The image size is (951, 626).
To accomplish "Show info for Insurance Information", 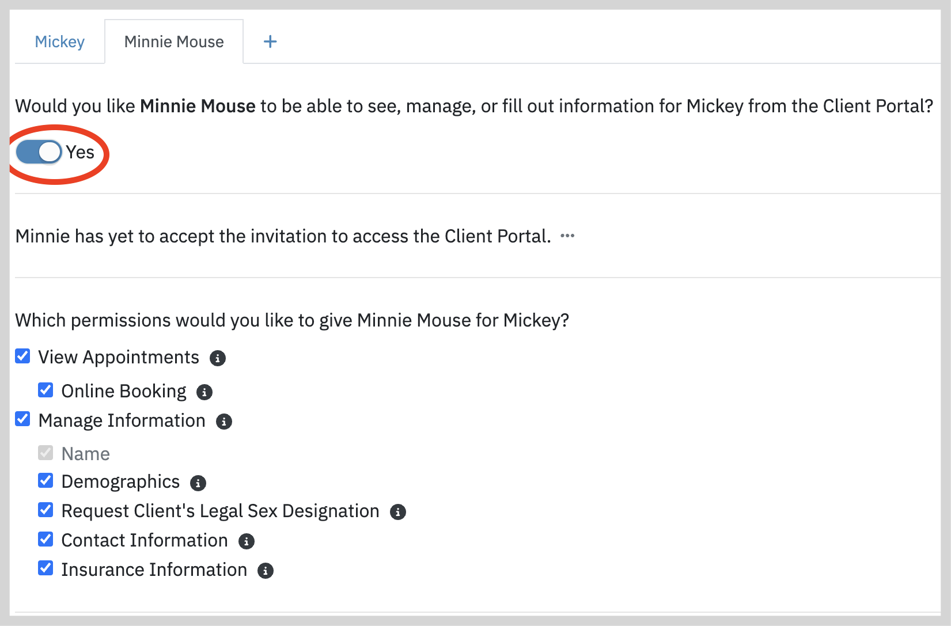I will 266,571.
